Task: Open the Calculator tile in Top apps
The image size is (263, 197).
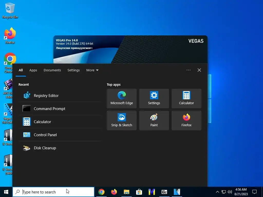Action: click(186, 98)
